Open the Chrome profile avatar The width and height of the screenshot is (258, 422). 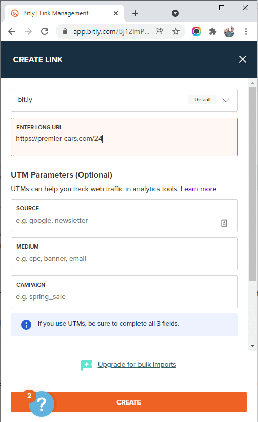(x=229, y=31)
